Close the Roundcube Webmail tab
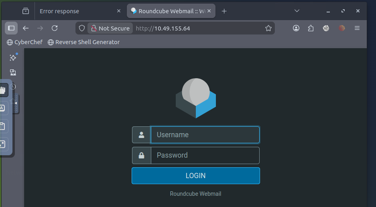376x207 pixels. click(209, 11)
